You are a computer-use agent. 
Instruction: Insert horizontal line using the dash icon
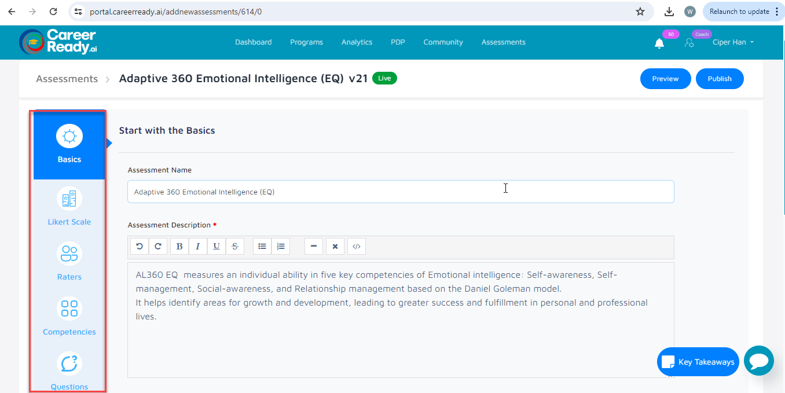314,247
